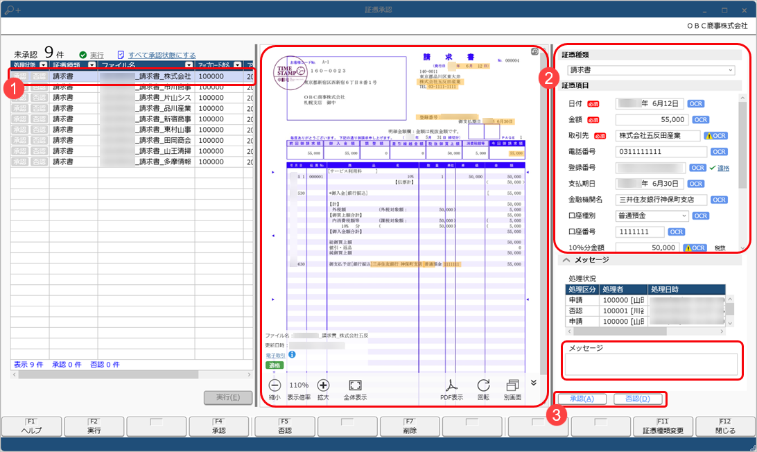This screenshot has height=452, width=757.
Task: Toggle 承認 on 請求書_新宿商事 row
Action: (20, 119)
